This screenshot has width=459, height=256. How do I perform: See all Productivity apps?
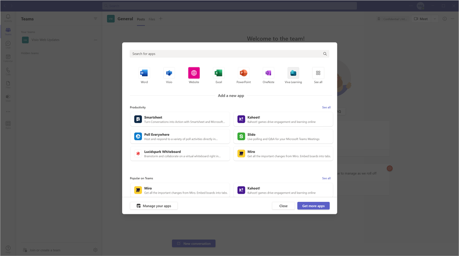326,107
